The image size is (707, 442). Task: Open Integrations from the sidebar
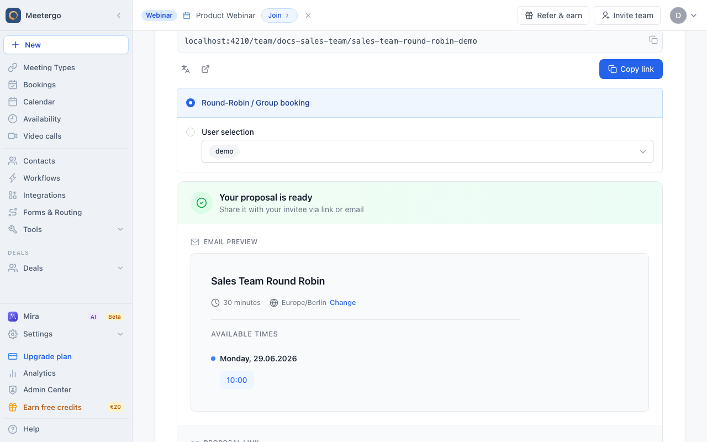[x=66, y=195]
